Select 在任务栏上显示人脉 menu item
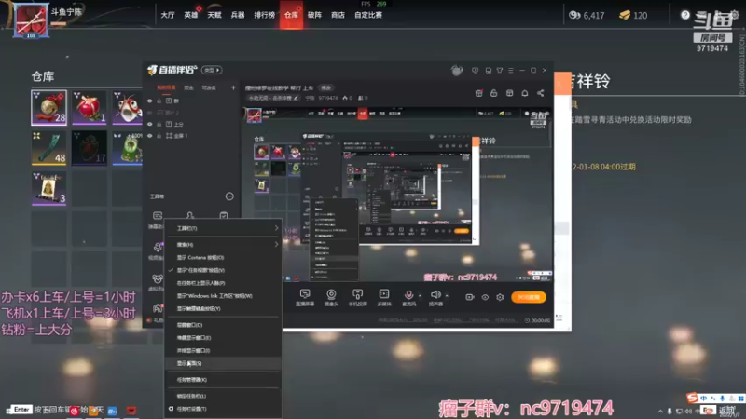746x419 pixels. coord(223,283)
